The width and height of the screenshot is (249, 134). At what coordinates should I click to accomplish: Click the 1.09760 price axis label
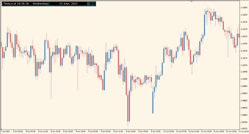[x=244, y=122]
